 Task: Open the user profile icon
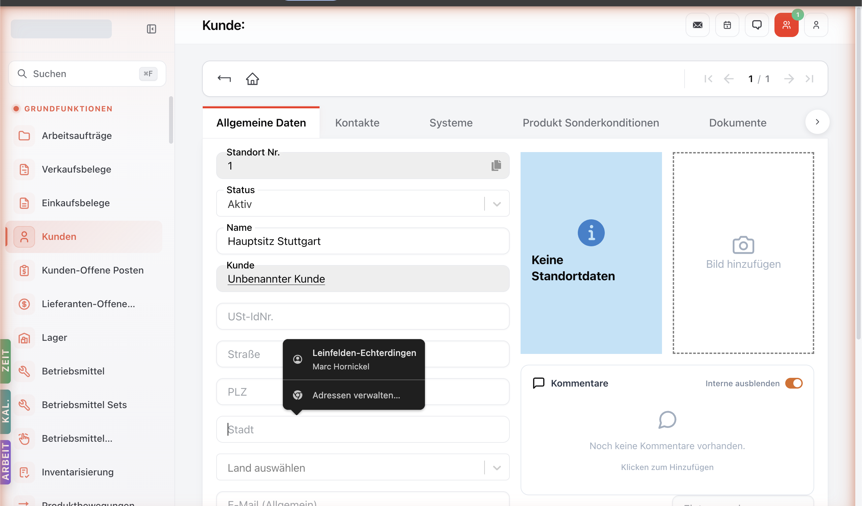tap(816, 25)
